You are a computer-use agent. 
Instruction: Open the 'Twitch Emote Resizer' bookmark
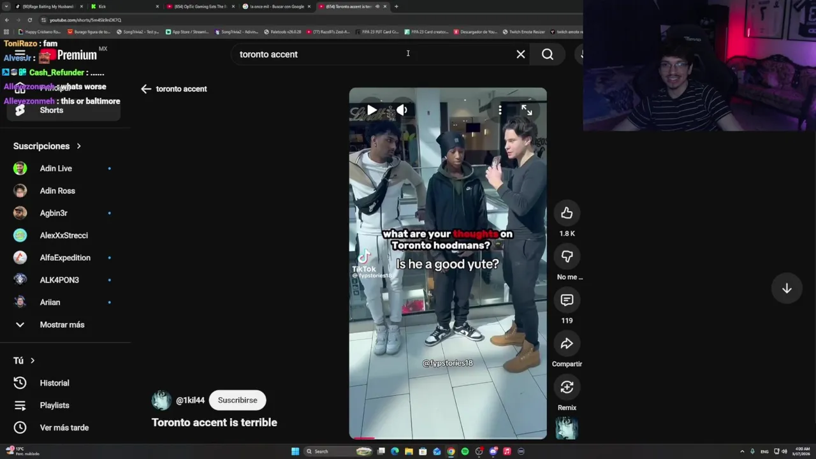(523, 31)
